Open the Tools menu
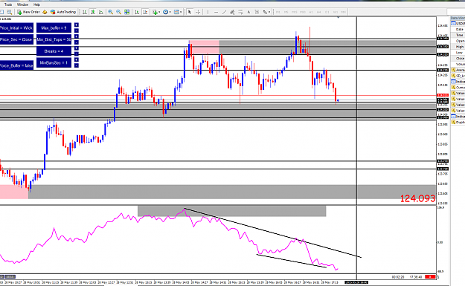The width and height of the screenshot is (465, 286). click(x=8, y=4)
